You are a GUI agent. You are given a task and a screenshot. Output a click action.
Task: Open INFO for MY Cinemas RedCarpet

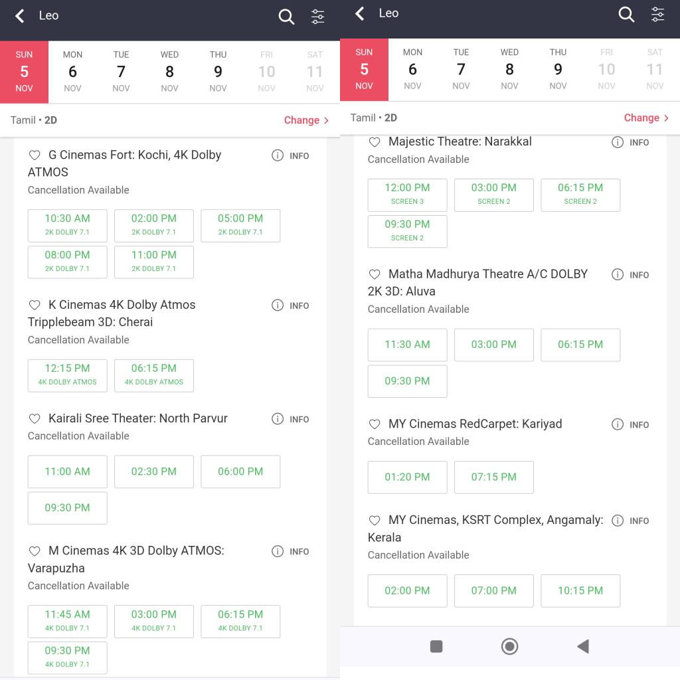pos(631,424)
